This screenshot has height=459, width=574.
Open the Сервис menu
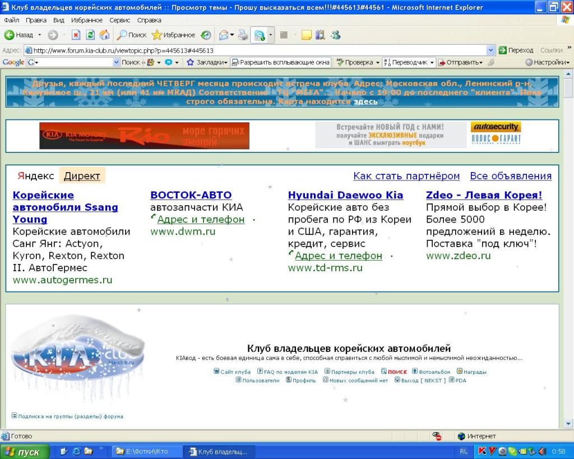point(120,20)
